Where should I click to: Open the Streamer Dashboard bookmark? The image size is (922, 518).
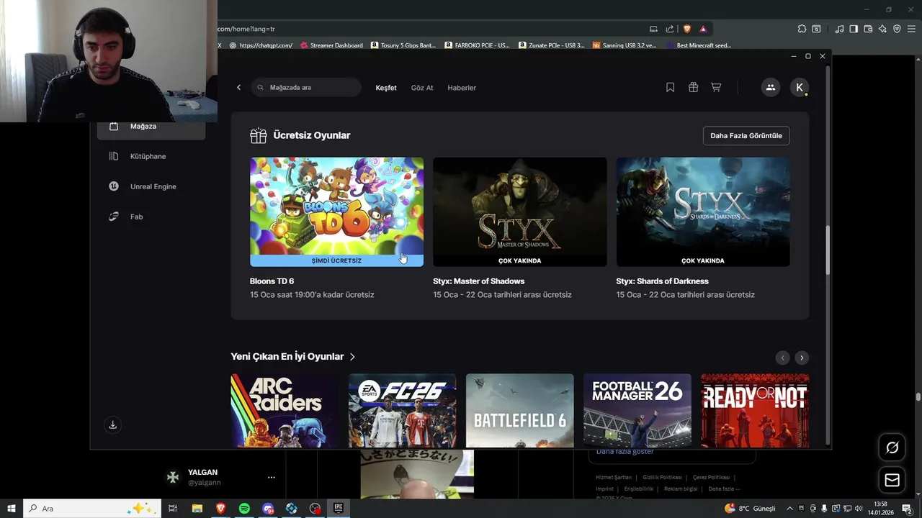click(331, 45)
